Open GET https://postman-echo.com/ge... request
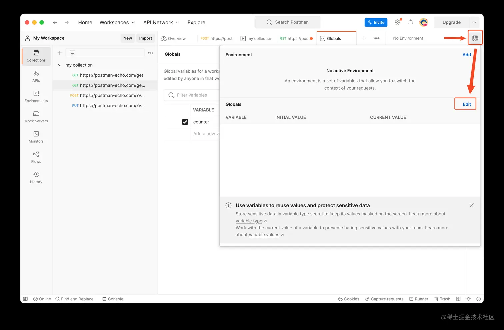 105,85
